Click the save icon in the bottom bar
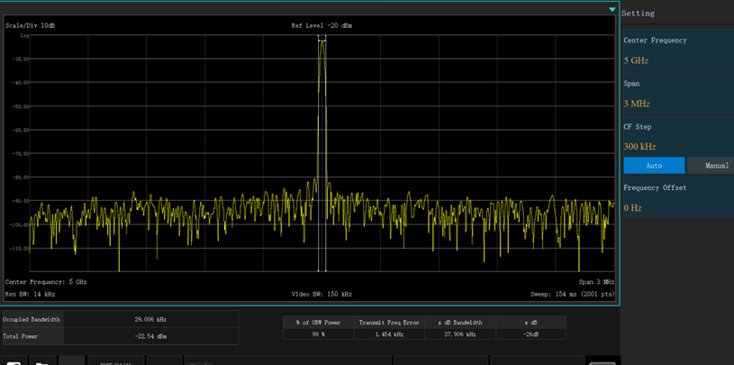The height and width of the screenshot is (365, 734). click(x=14, y=361)
